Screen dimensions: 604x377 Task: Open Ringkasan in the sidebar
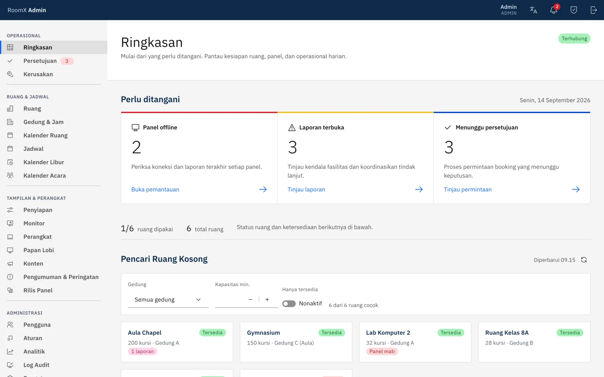click(54, 48)
